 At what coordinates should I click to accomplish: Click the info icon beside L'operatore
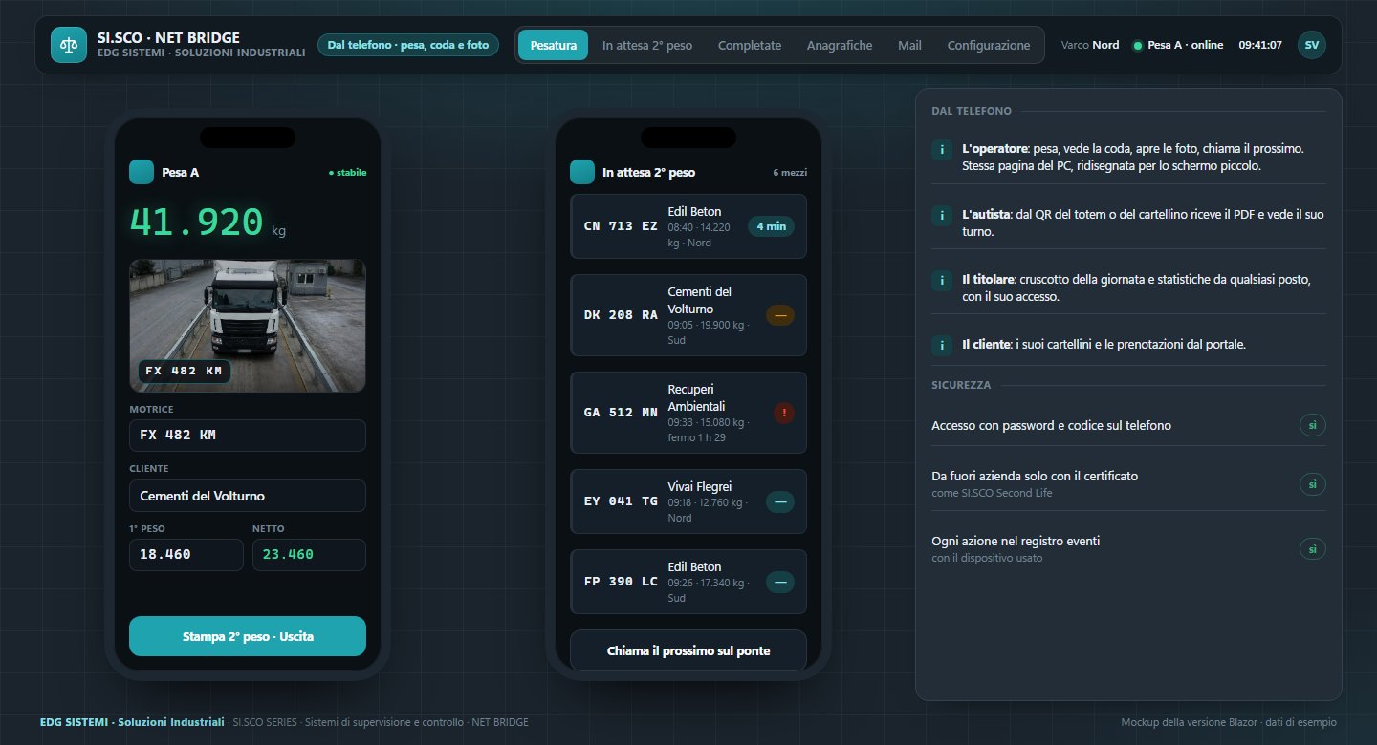click(x=942, y=150)
